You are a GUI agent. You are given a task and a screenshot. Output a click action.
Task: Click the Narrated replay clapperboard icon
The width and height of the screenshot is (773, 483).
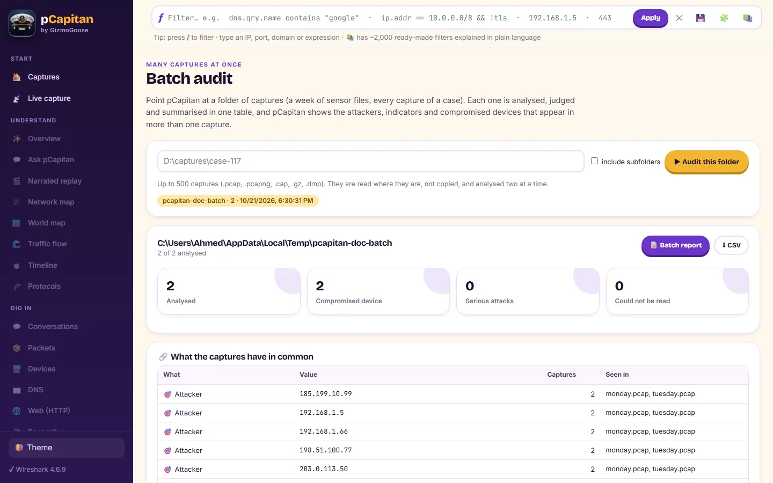point(17,181)
